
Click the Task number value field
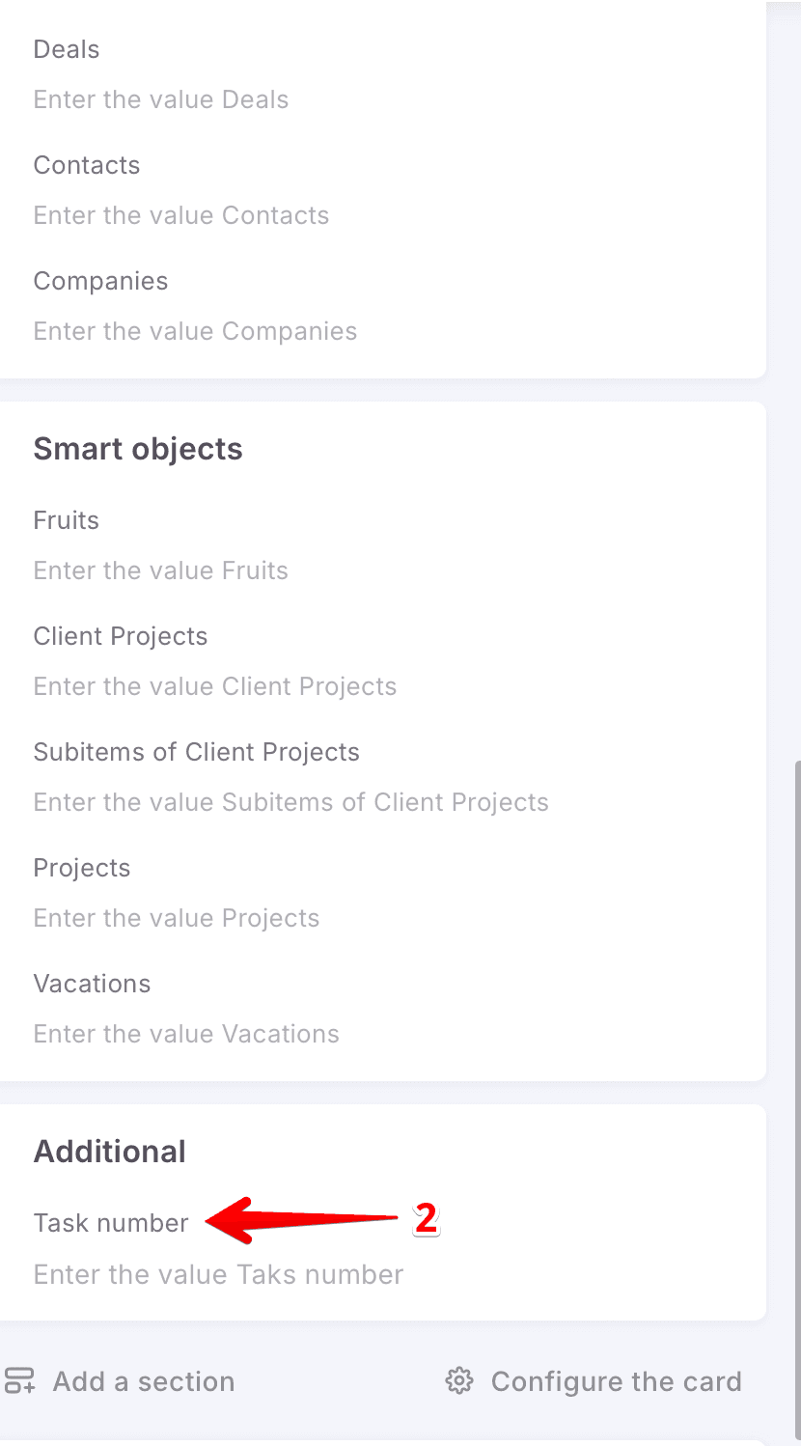click(x=218, y=1274)
